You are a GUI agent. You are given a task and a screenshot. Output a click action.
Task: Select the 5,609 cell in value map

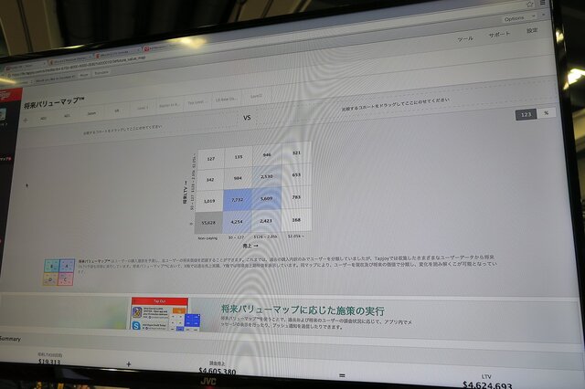[x=267, y=197]
